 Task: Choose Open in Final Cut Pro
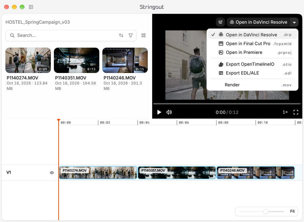252,44
